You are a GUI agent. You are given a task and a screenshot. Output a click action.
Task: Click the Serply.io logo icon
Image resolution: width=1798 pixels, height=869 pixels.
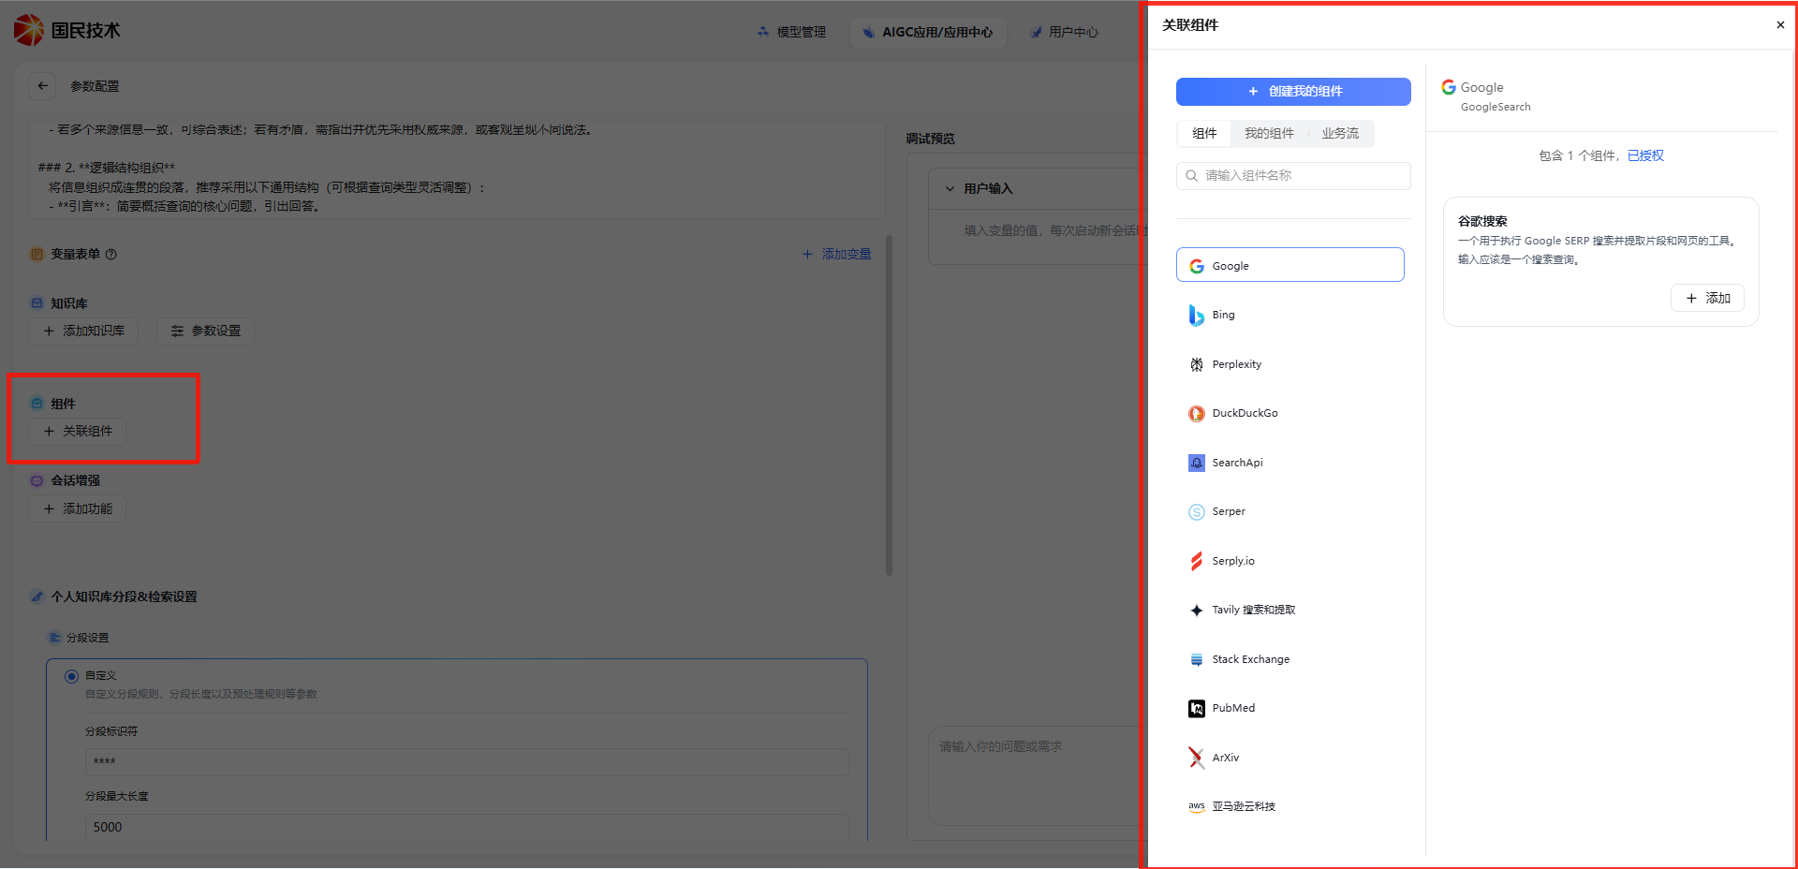coord(1197,561)
